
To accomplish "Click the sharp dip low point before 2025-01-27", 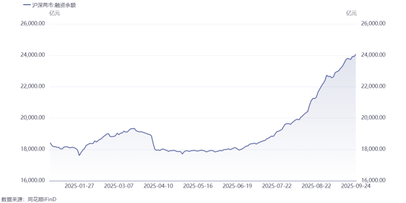I will click(x=79, y=155).
